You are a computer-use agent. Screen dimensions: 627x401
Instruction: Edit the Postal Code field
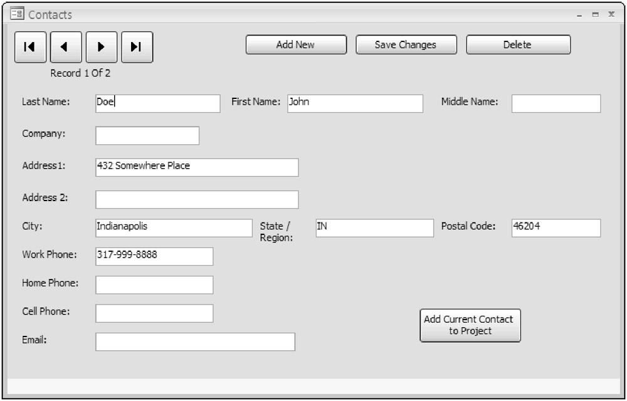(556, 227)
